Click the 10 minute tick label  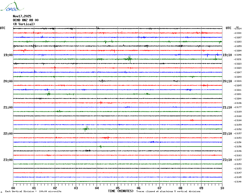(x=222, y=188)
